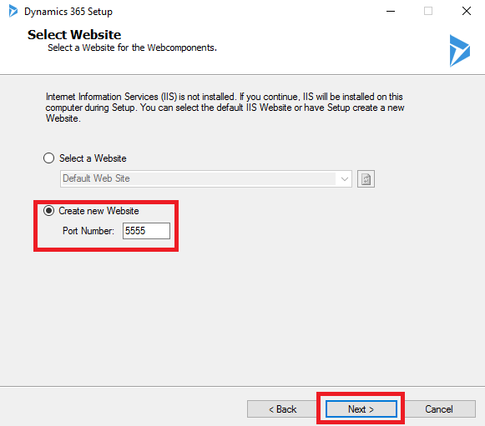Choose the 'Create new Website' radio option
The width and height of the screenshot is (485, 426).
click(x=49, y=211)
